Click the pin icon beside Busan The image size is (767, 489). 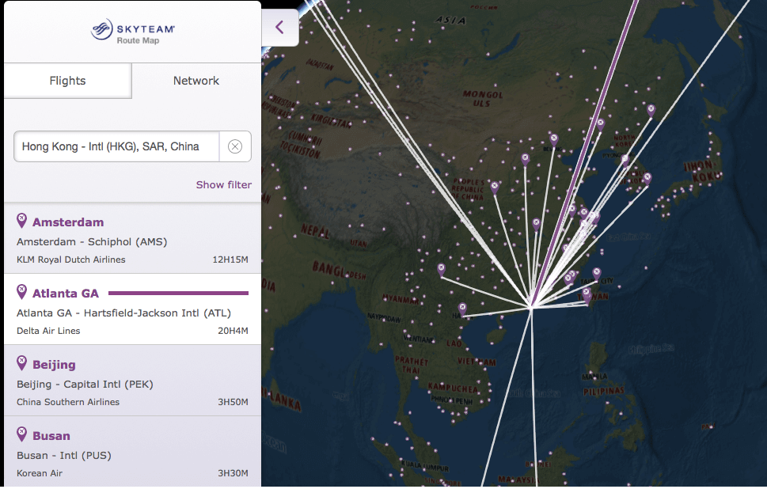22,435
